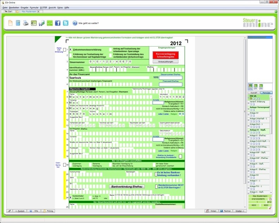Expand Anlage AV tree node

[x=248, y=114]
